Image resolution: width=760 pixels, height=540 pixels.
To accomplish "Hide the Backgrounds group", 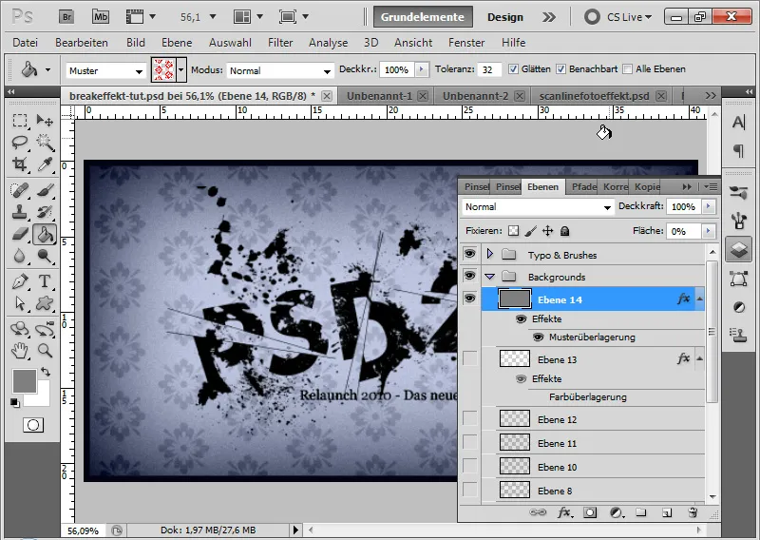I will point(469,276).
